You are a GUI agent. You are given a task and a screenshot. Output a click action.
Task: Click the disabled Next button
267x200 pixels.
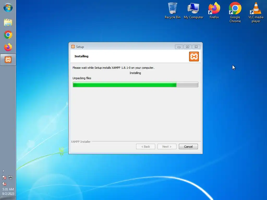[x=167, y=147]
